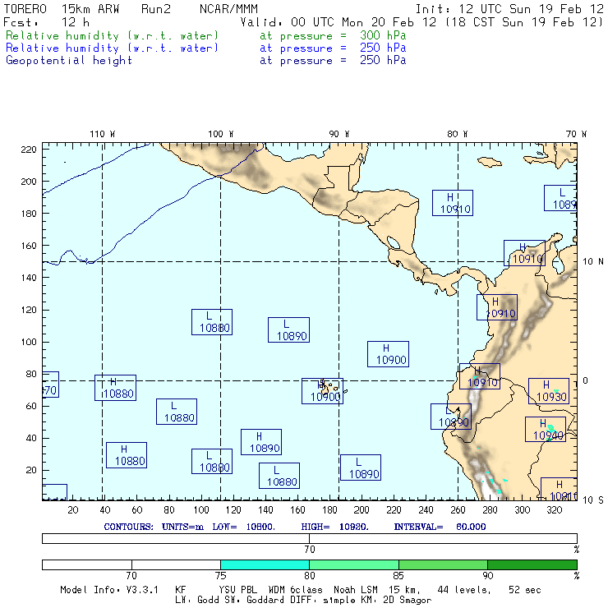Click the '80 W' longitude label
608x608 pixels.
point(458,134)
